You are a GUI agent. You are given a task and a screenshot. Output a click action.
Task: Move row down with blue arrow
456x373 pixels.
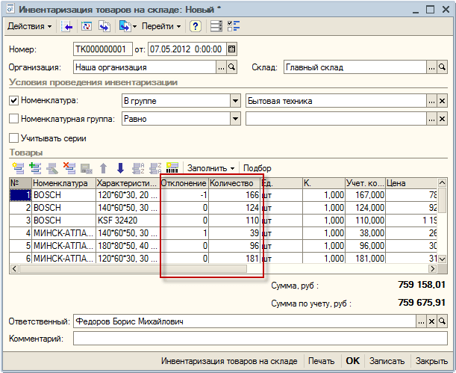120,168
